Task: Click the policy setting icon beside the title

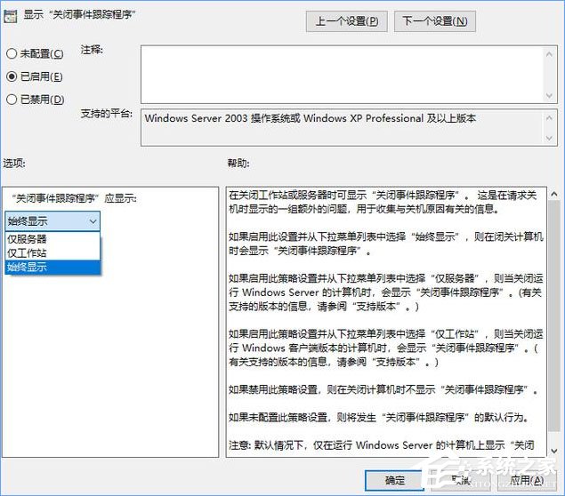Action: click(10, 16)
